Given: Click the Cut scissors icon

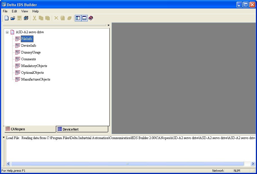Looking at the screenshot, I should 34,18.
